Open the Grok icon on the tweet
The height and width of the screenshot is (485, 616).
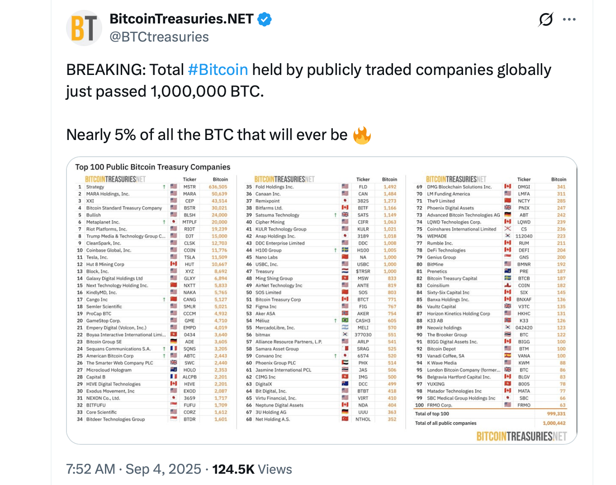[545, 19]
